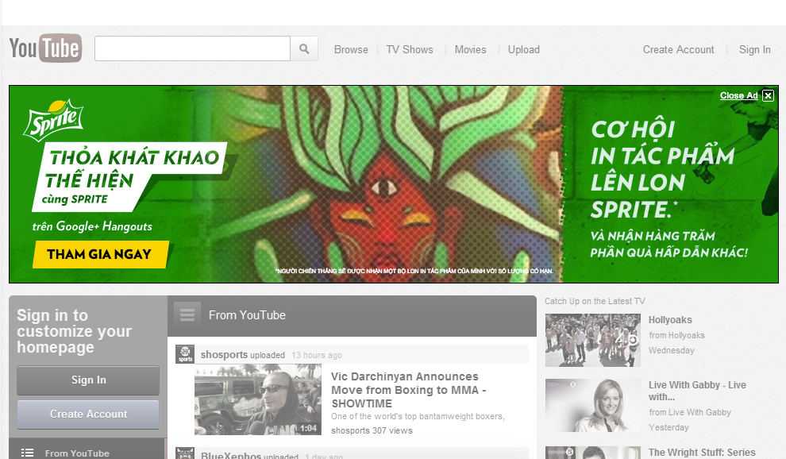Open the Hollyoaks show thumbnail
This screenshot has height=459, width=786.
(593, 340)
